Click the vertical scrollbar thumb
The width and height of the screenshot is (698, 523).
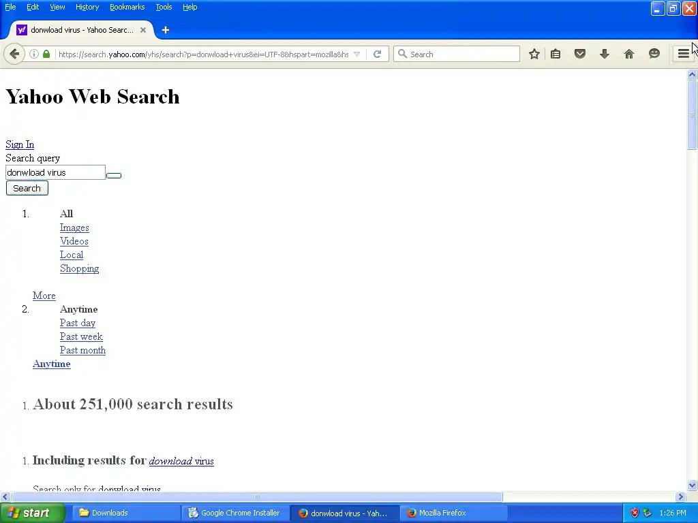pyautogui.click(x=692, y=114)
